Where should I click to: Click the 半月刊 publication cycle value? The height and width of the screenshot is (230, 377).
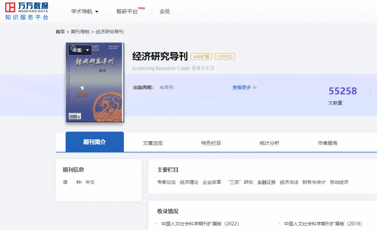167,87
